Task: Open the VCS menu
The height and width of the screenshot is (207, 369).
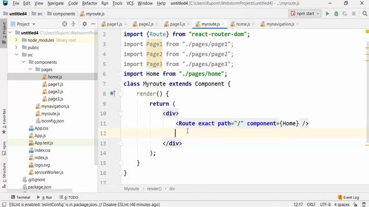Action: tap(130, 3)
